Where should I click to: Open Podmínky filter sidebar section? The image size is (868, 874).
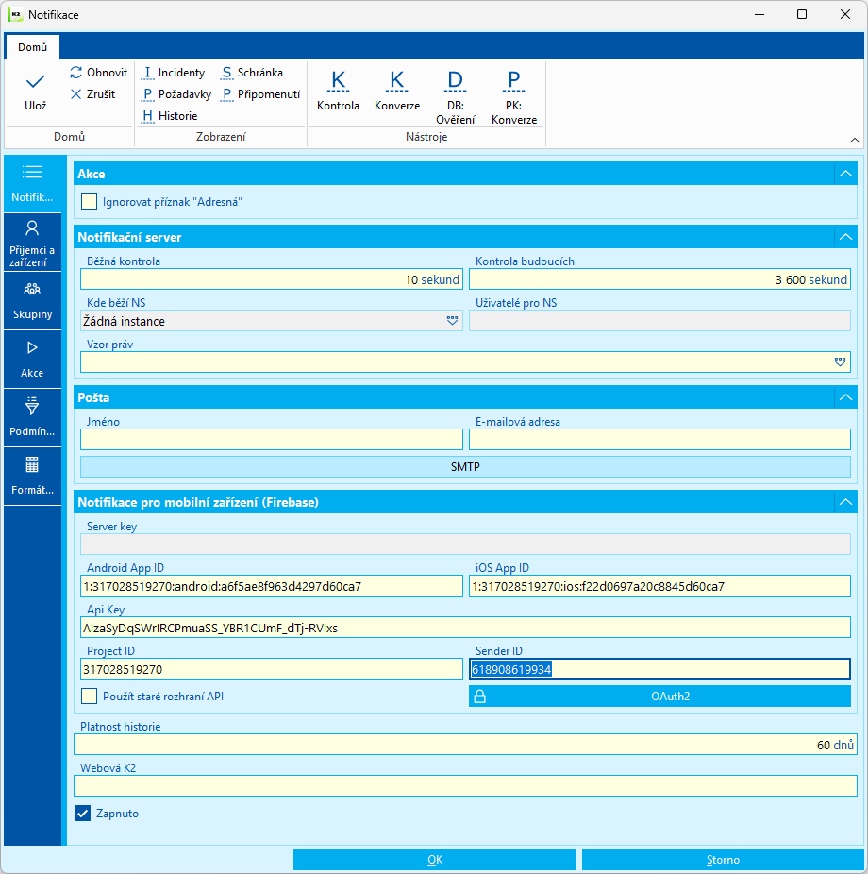32,417
